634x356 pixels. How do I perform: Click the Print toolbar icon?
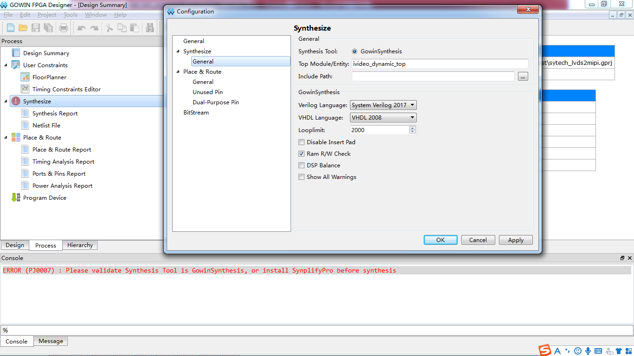coord(64,28)
